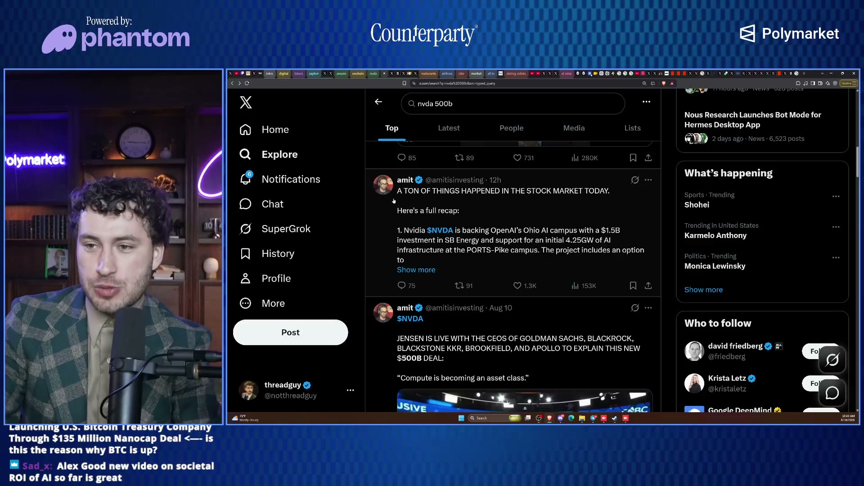This screenshot has height=486, width=864.
Task: Open account menu next to threadguy
Action: click(x=350, y=390)
